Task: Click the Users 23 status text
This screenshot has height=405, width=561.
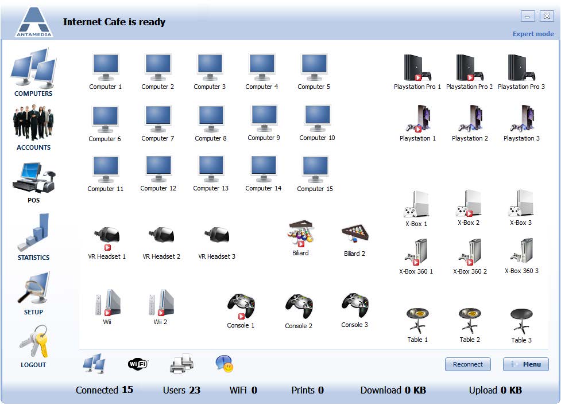Action: tap(182, 390)
